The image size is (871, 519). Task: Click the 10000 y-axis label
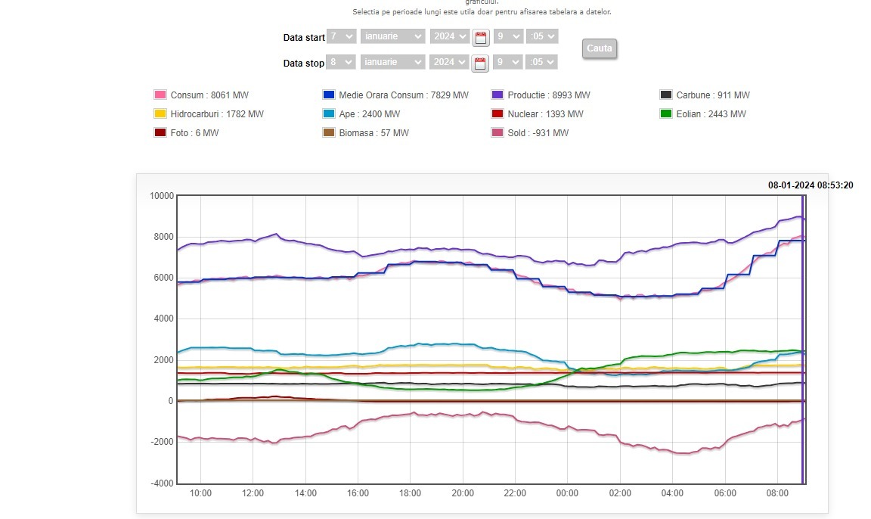(162, 196)
